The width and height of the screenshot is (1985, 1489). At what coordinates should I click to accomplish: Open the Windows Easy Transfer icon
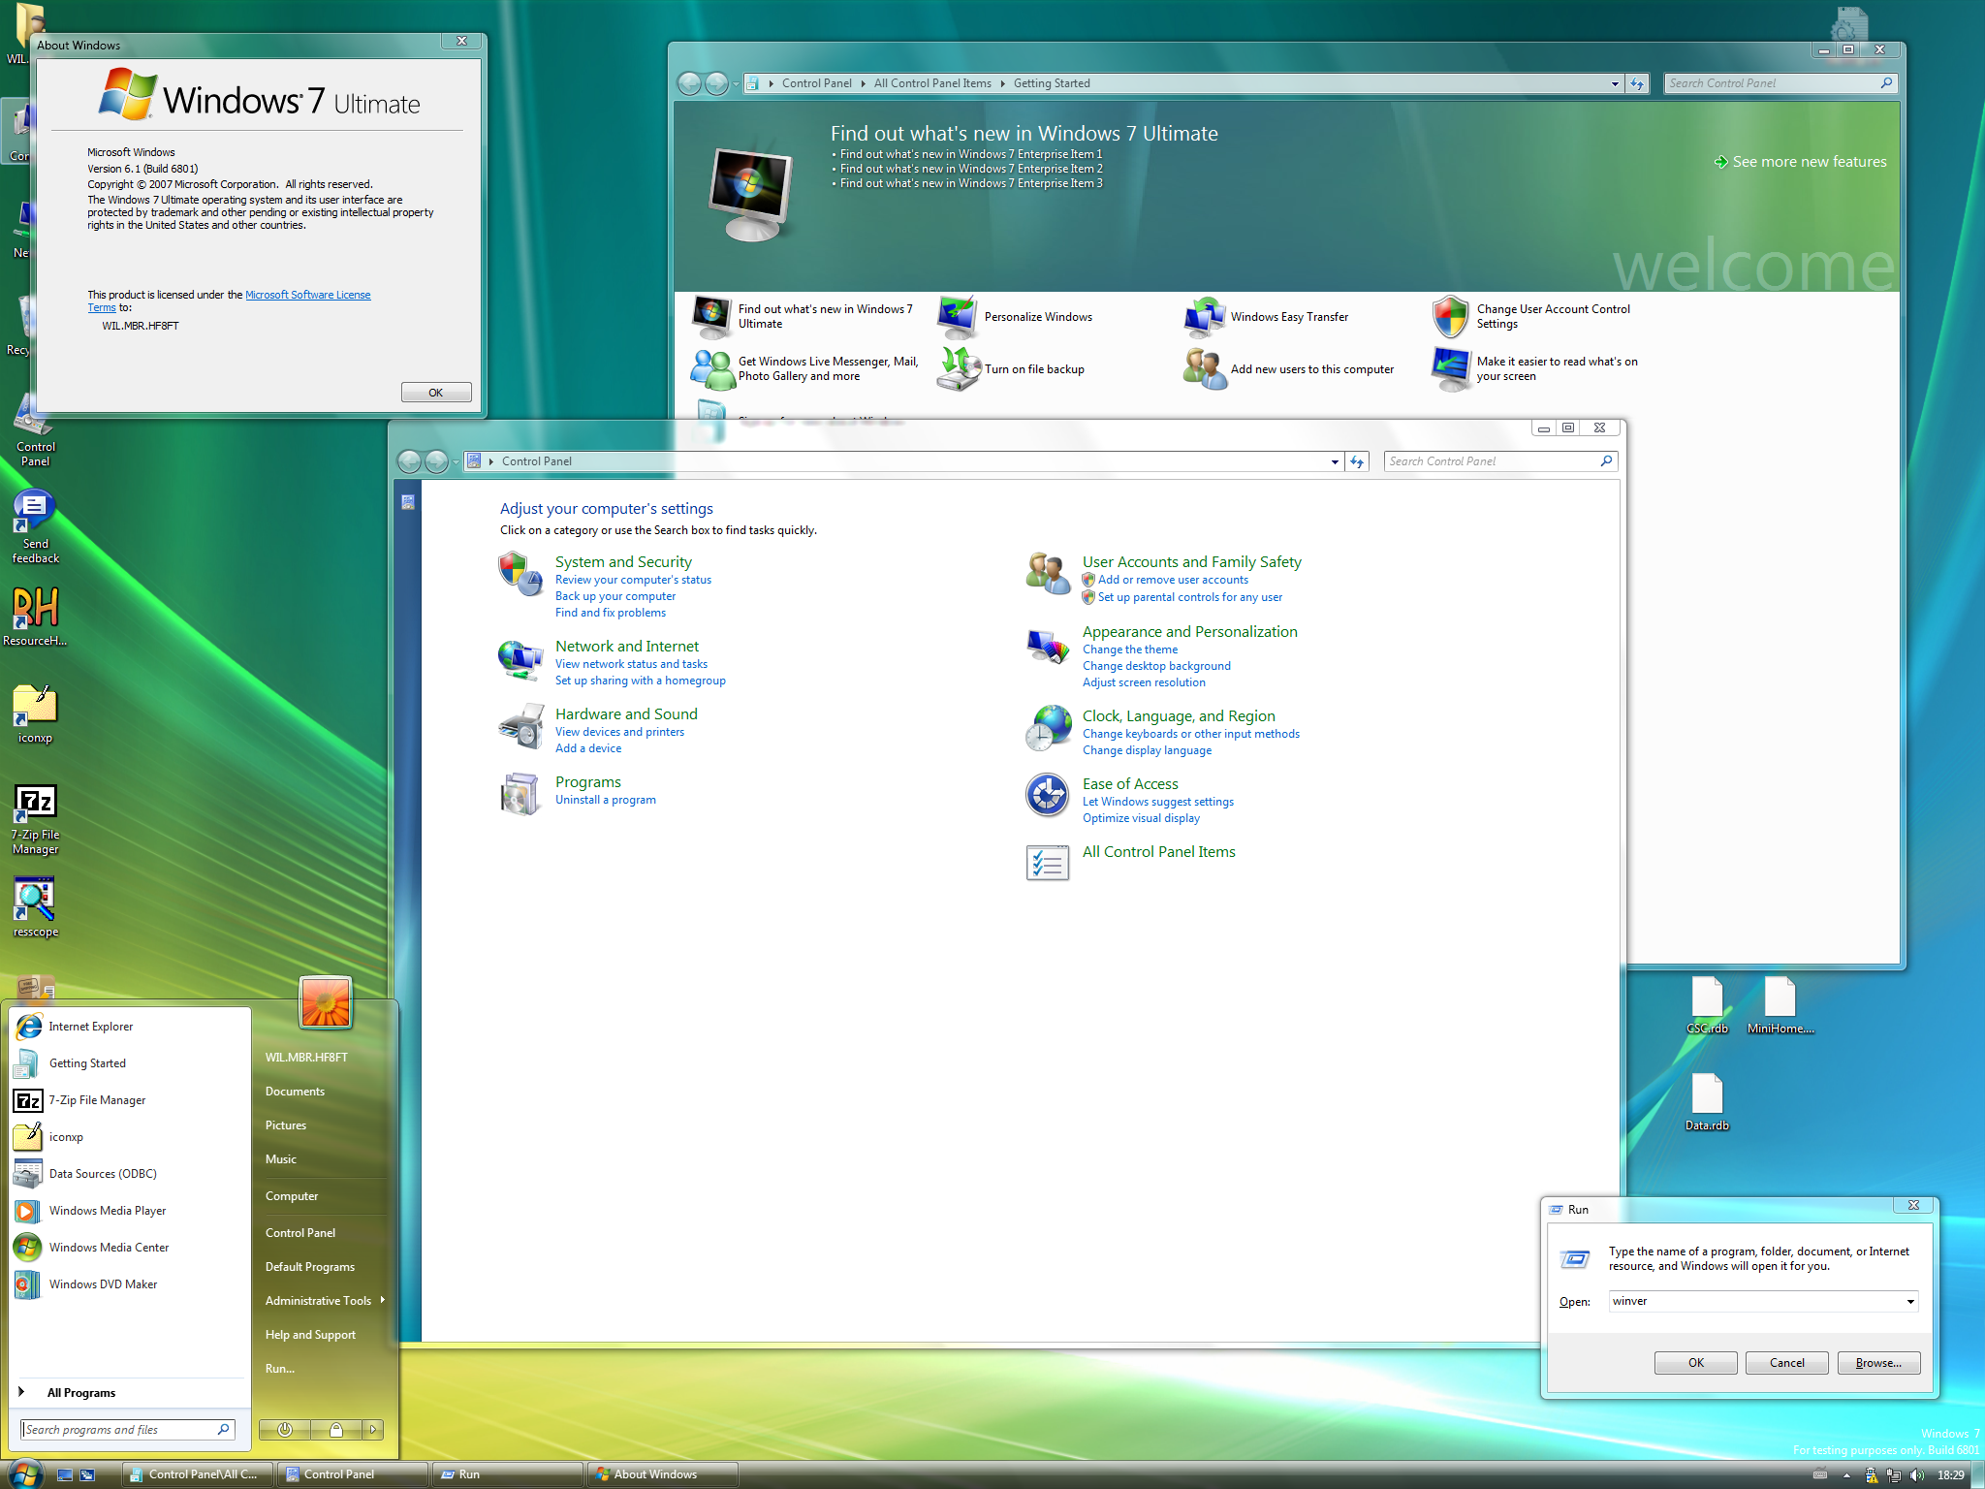1205,317
